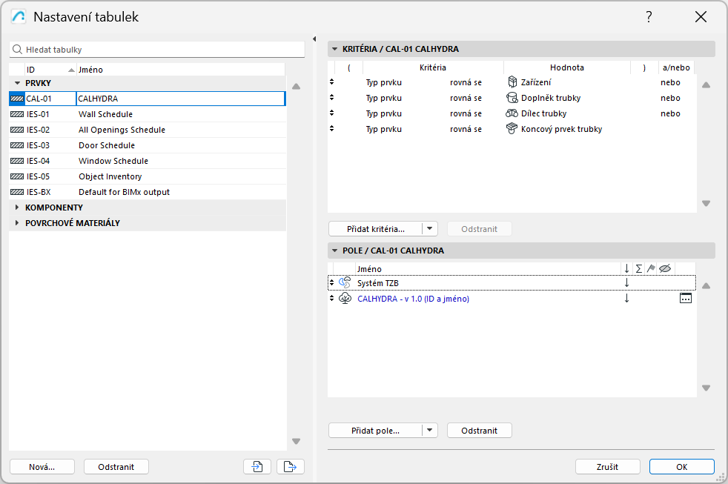Click the import schedule icon button
The image size is (728, 484).
tap(257, 466)
